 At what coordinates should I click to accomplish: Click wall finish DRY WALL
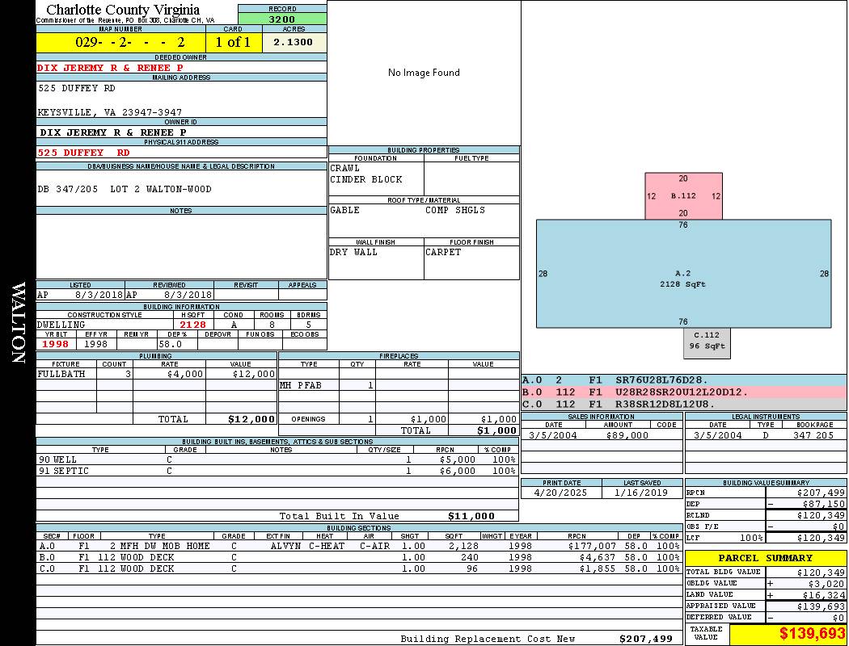(353, 252)
